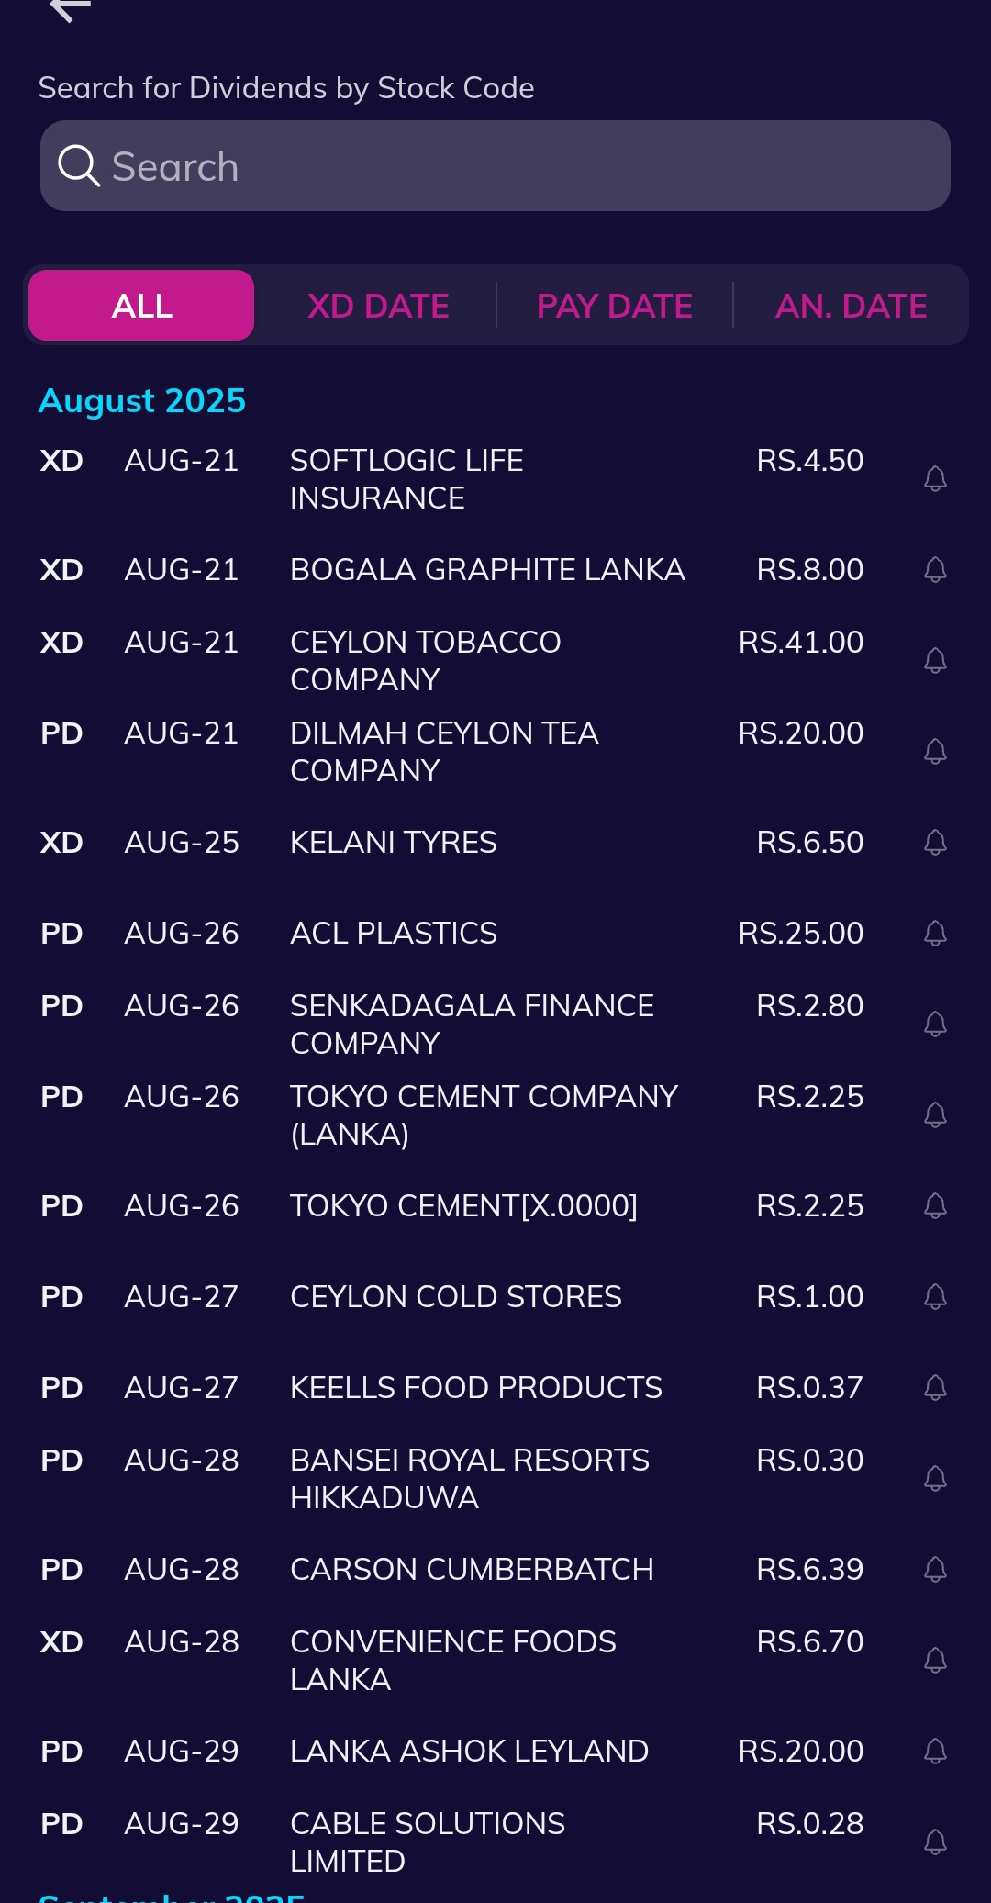Image resolution: width=991 pixels, height=1903 pixels.
Task: Select the ALL filter tab
Action: pos(141,305)
